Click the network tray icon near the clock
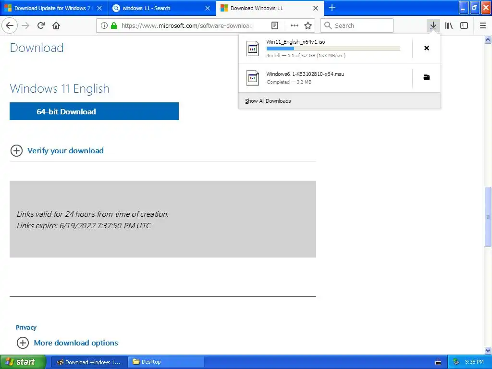This screenshot has width=492, height=369. coord(456,362)
